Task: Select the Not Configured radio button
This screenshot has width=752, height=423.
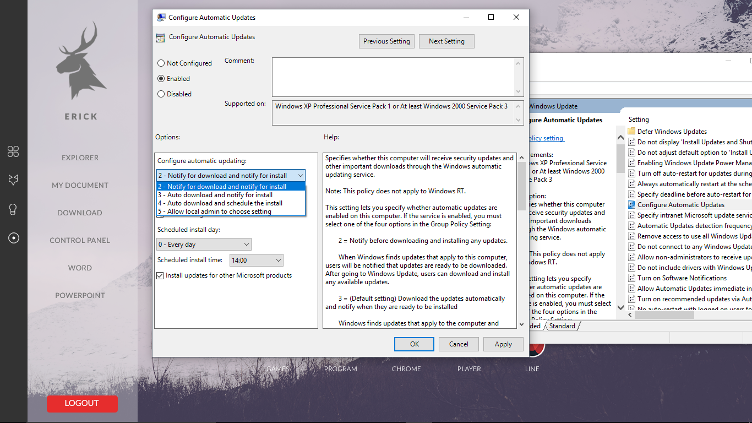Action: point(161,63)
